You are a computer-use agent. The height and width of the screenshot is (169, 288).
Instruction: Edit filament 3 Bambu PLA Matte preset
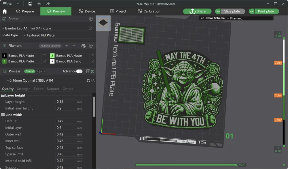(x=44, y=61)
